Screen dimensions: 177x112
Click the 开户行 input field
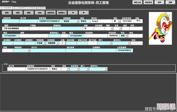(x=48, y=51)
